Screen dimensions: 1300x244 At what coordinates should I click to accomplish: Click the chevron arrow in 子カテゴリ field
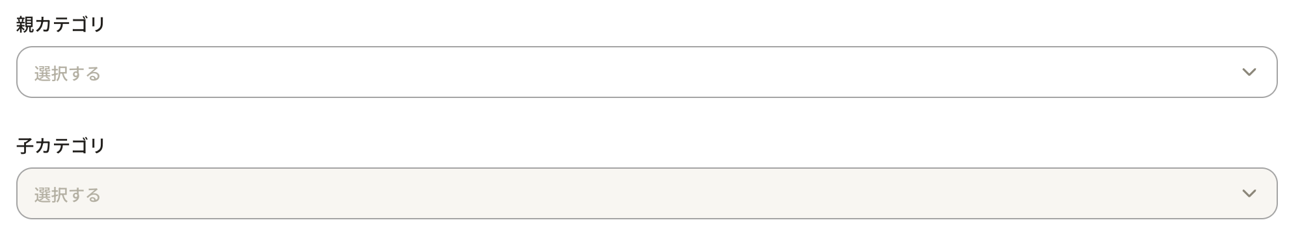(1249, 193)
